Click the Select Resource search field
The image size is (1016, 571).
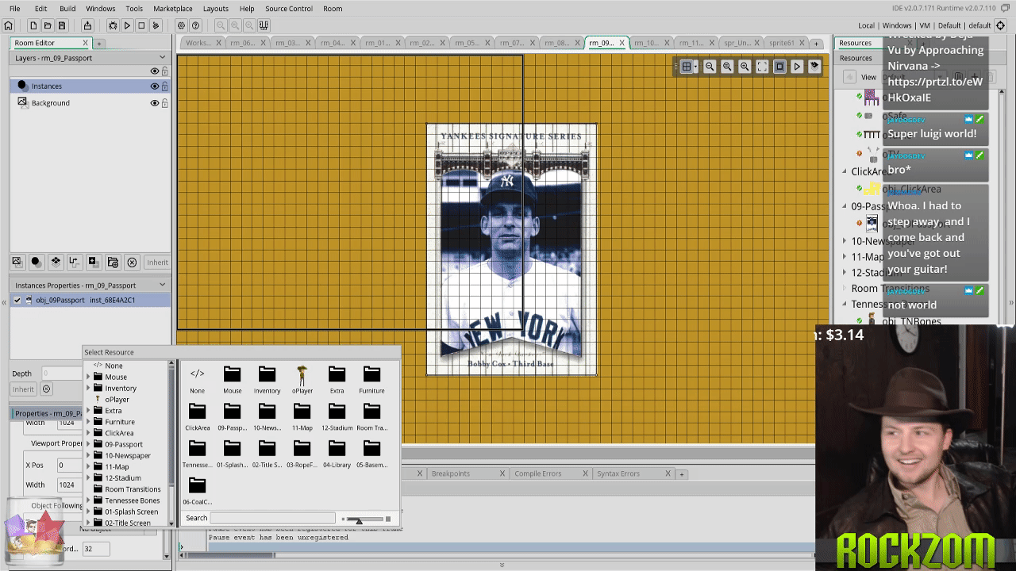[272, 519]
